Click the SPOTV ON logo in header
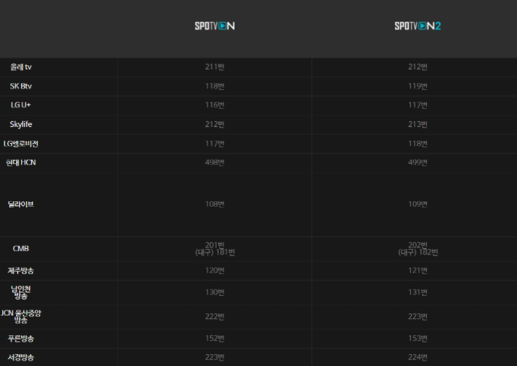Viewport: 517px width, 366px height. (215, 26)
